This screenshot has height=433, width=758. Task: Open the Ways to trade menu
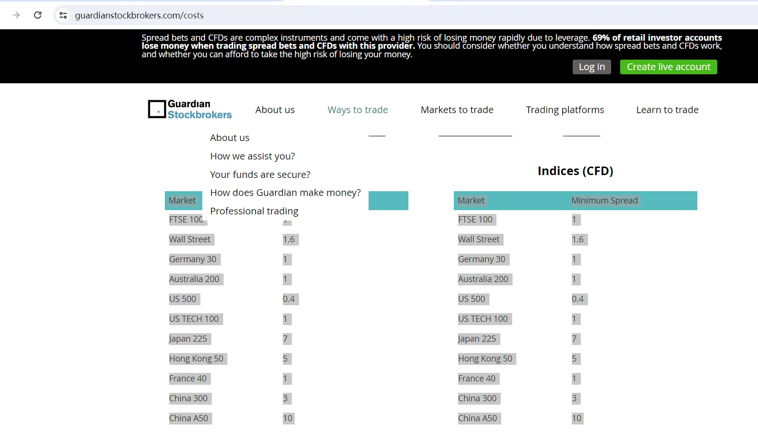[358, 110]
